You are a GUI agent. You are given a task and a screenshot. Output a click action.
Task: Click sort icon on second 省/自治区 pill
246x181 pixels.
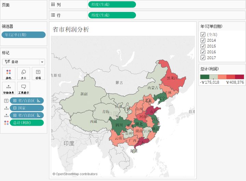[38, 115]
